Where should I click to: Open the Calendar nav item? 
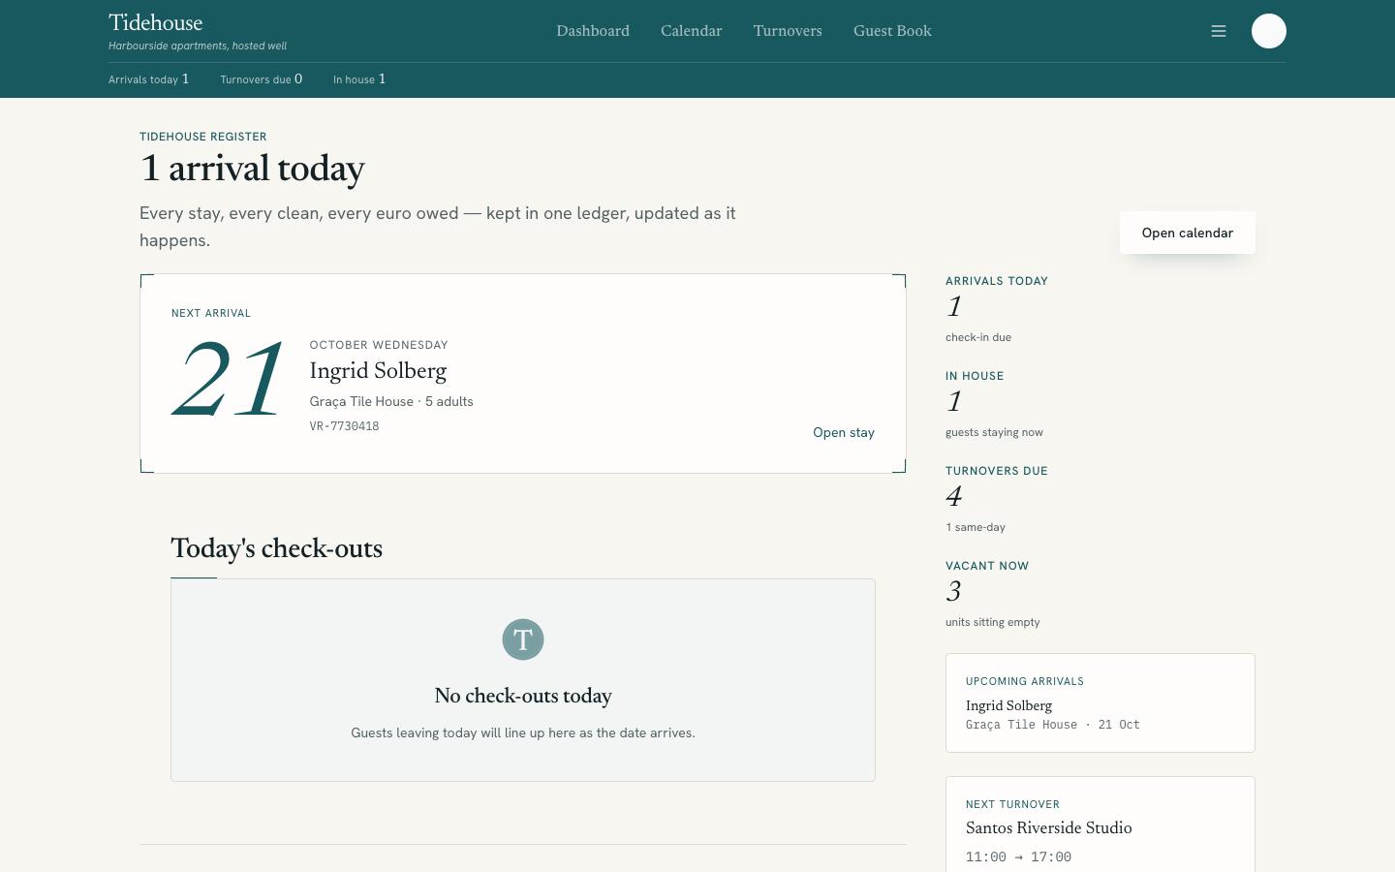692,31
